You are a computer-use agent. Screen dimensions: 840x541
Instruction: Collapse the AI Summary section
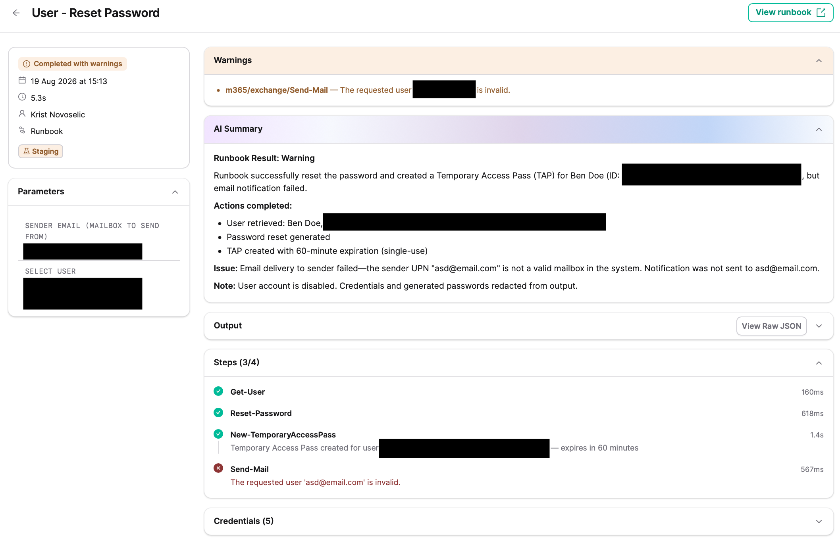click(x=819, y=129)
